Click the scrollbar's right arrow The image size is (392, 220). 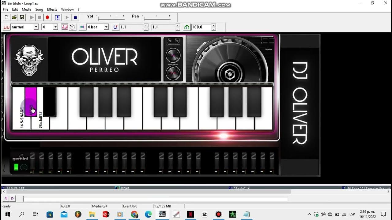[x=389, y=192]
